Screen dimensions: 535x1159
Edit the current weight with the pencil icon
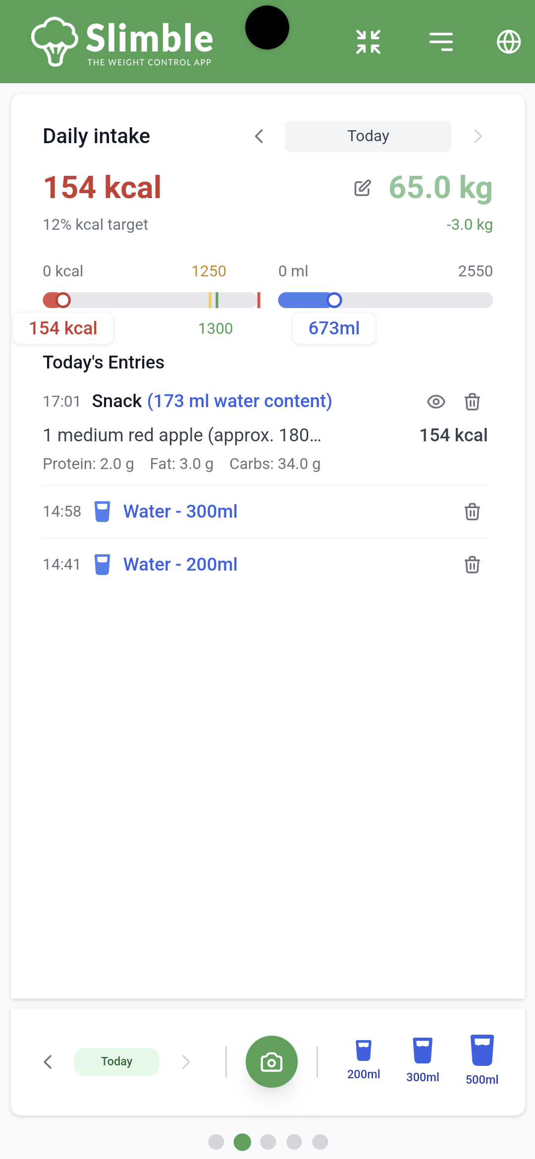tap(363, 188)
